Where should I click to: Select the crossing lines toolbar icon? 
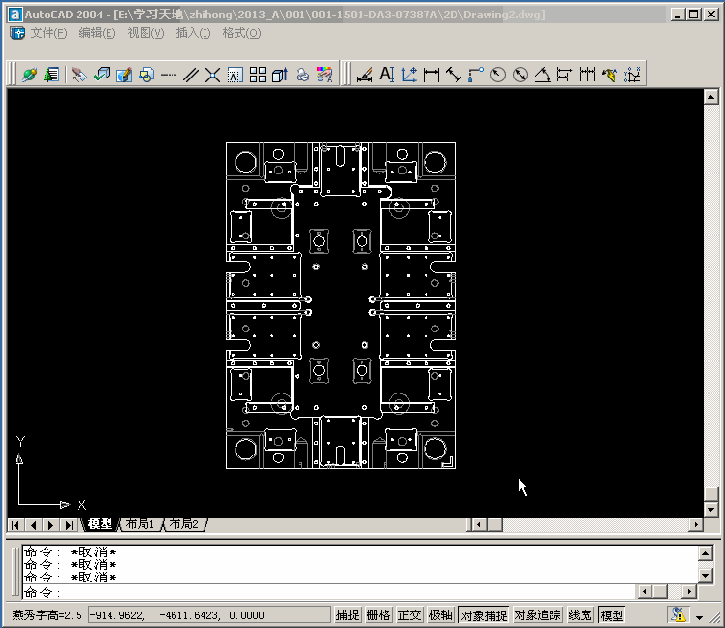(212, 75)
